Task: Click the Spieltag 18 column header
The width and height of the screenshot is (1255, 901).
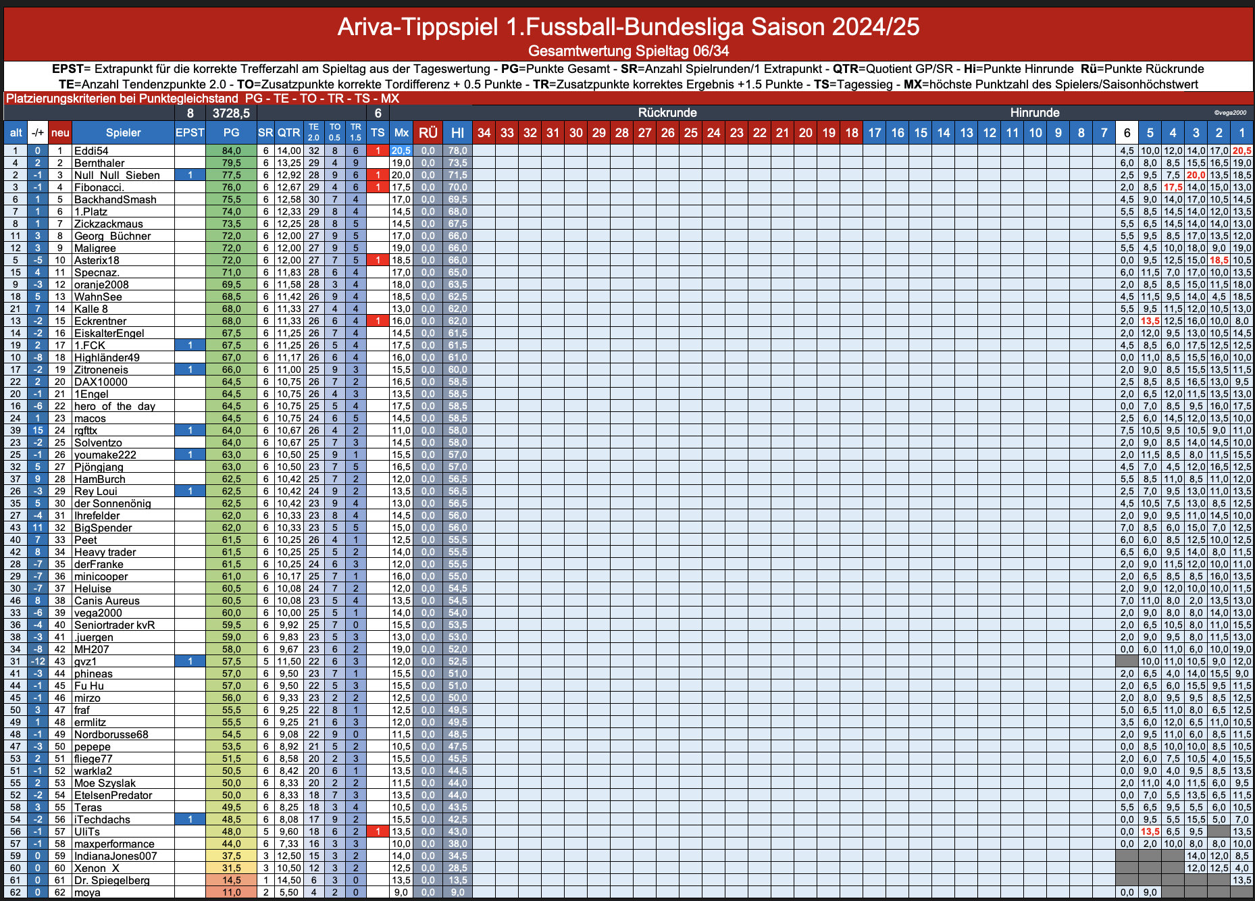Action: tap(852, 132)
